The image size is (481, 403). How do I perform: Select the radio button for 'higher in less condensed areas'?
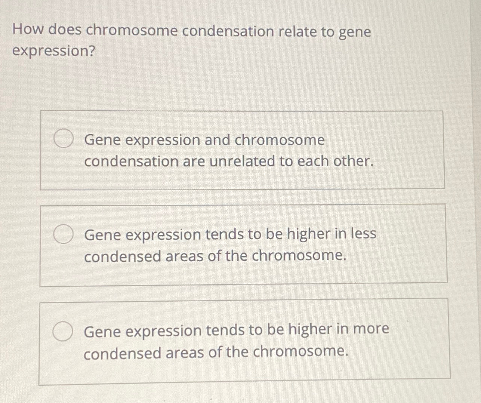(x=63, y=234)
